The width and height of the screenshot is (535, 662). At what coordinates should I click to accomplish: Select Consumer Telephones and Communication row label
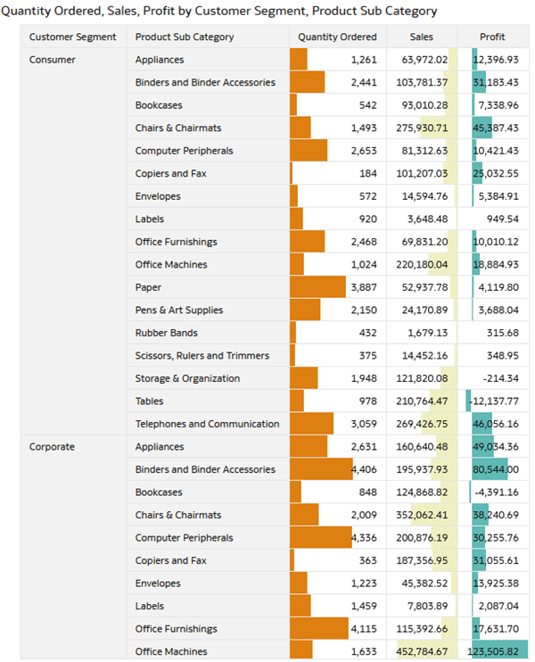click(x=207, y=424)
